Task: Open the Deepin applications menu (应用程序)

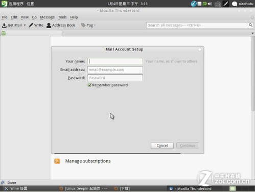Action: [16, 4]
